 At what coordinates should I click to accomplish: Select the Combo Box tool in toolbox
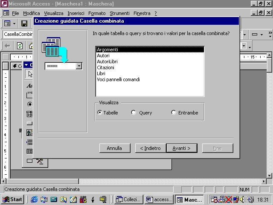[x=29, y=114]
